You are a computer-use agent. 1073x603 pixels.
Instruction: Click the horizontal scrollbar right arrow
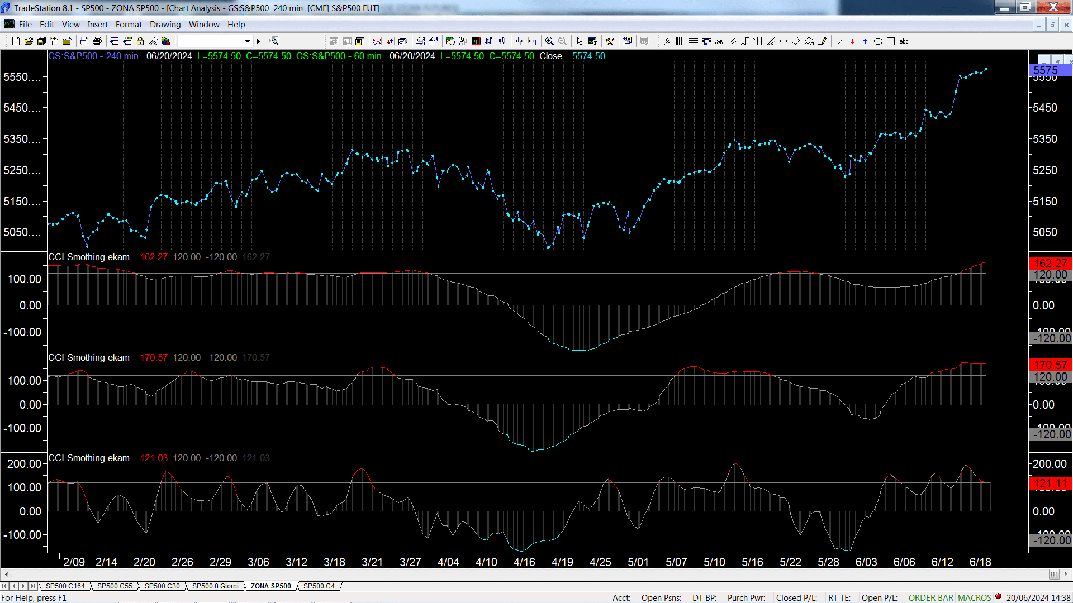1066,574
